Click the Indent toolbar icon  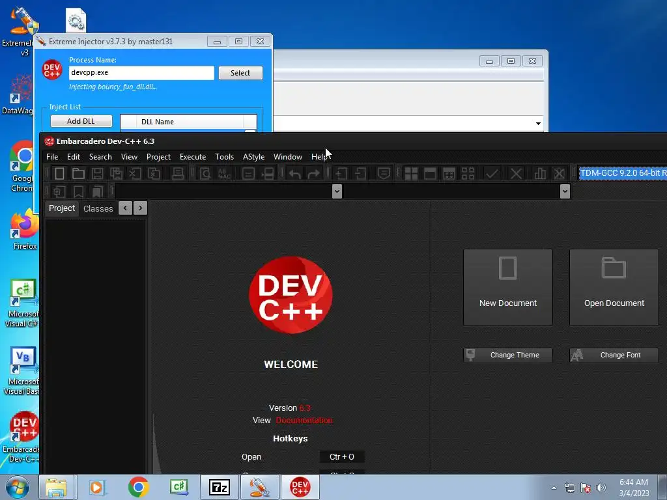click(341, 173)
